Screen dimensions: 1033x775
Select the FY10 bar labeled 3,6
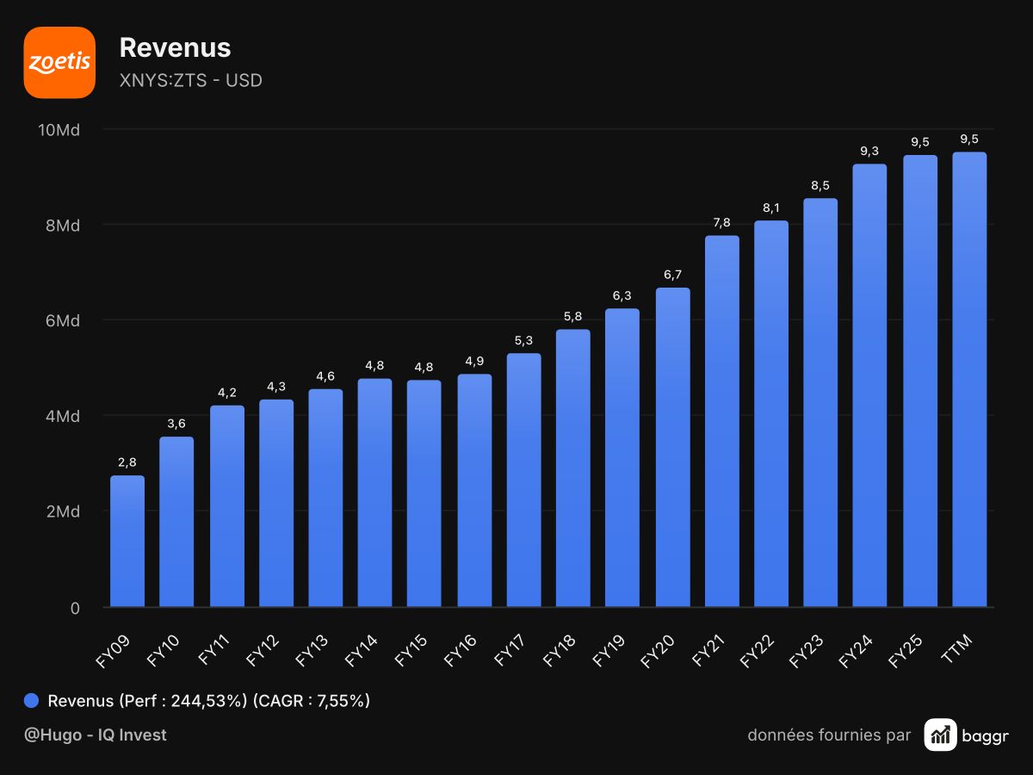176,523
